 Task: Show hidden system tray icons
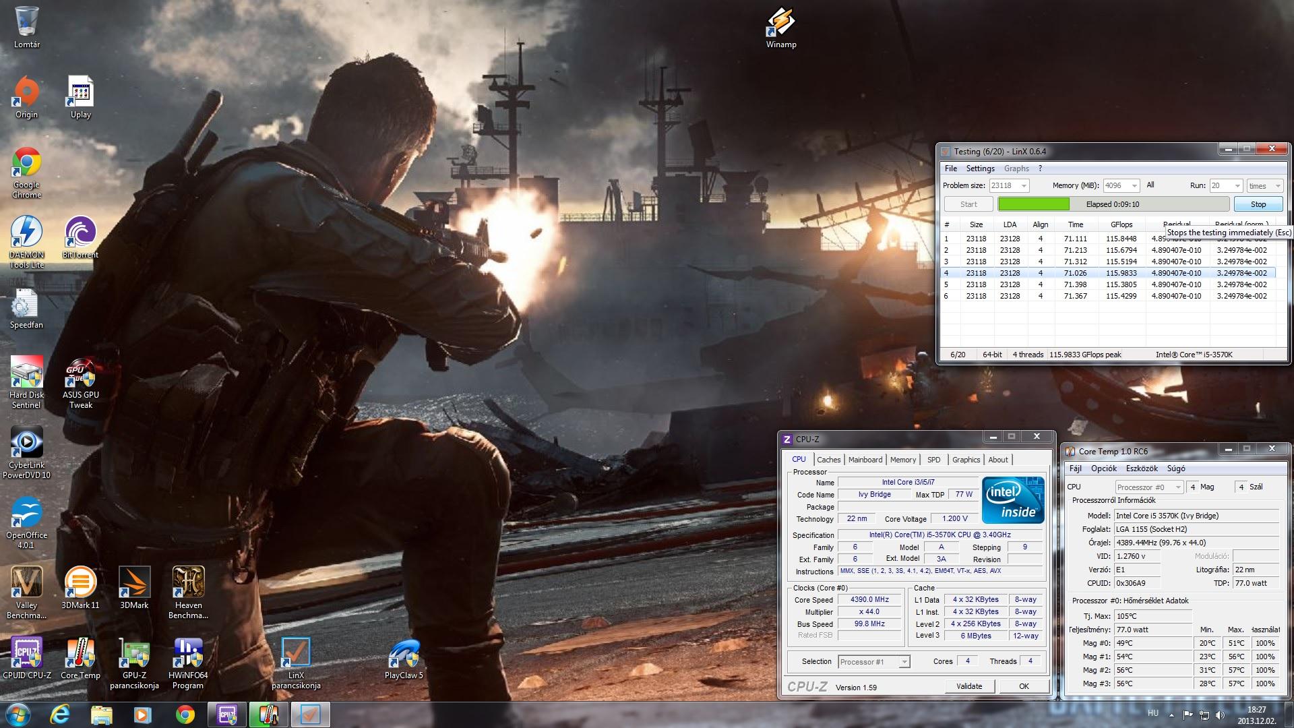point(1171,715)
